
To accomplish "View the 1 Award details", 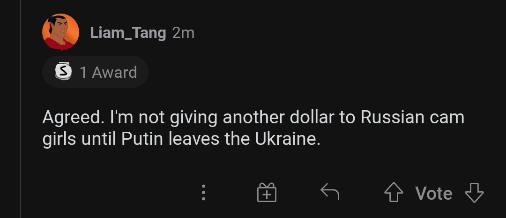I will point(108,72).
